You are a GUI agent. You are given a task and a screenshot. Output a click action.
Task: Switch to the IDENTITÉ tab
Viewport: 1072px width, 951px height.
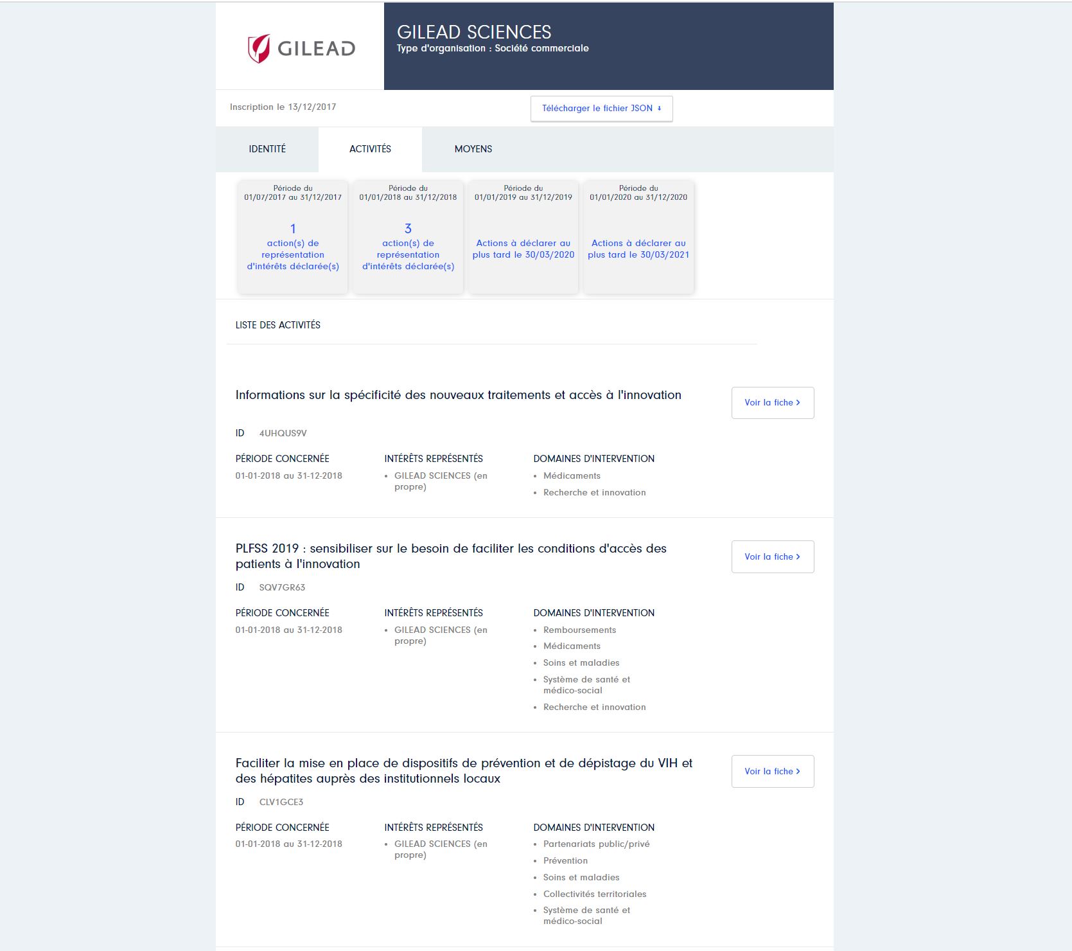[x=267, y=149]
